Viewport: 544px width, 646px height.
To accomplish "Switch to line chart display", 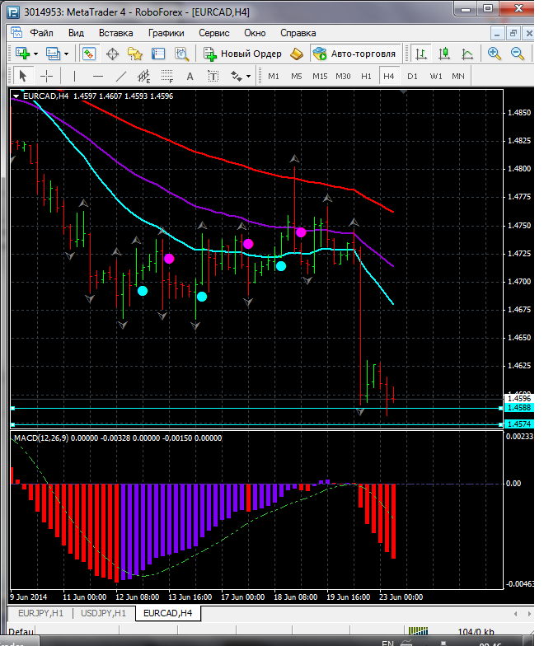I will [467, 54].
